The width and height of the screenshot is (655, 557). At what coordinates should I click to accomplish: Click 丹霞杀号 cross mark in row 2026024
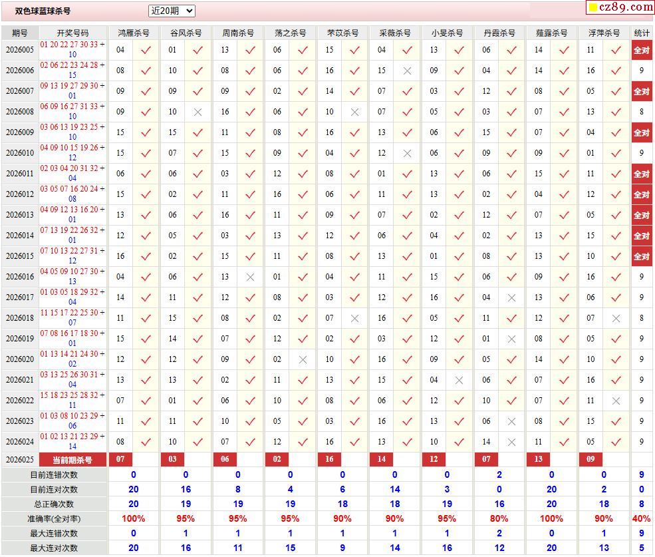tap(511, 442)
